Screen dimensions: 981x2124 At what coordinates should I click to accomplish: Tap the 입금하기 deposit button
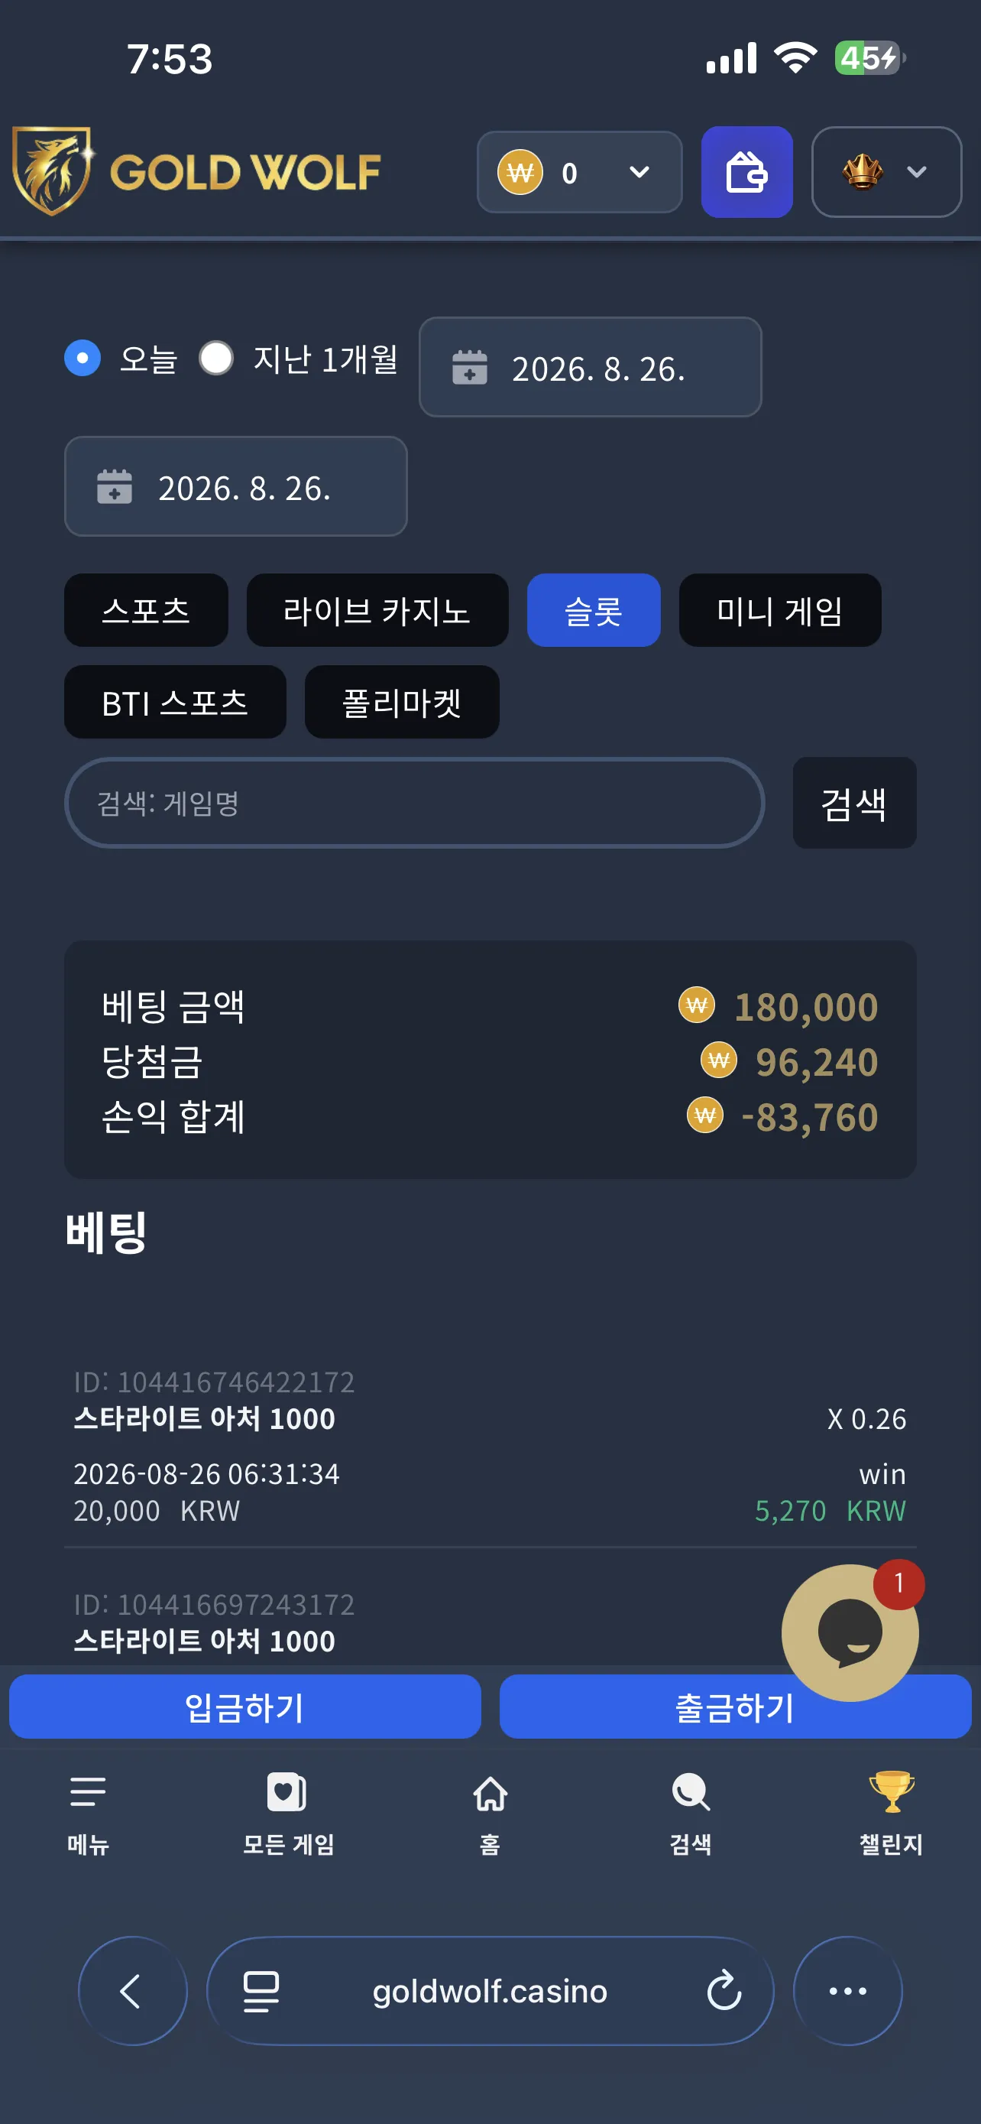244,1707
